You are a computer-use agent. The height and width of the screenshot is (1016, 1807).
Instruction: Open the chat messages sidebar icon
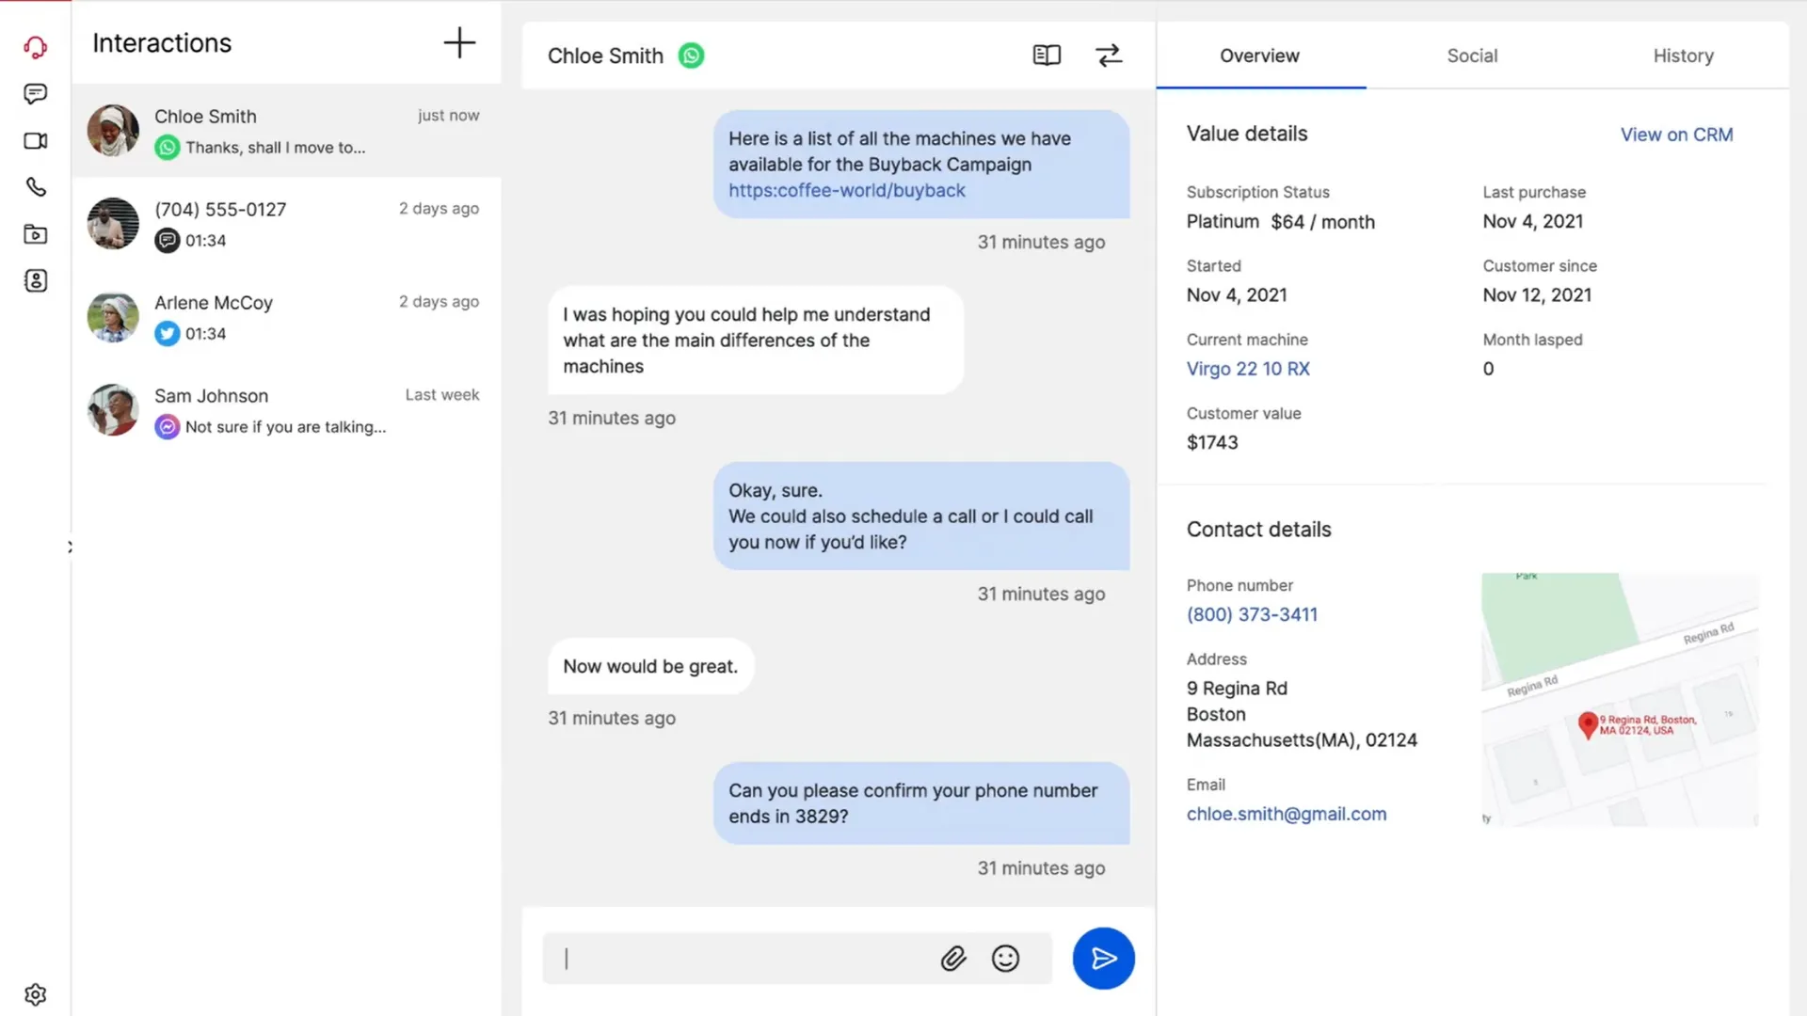[36, 94]
